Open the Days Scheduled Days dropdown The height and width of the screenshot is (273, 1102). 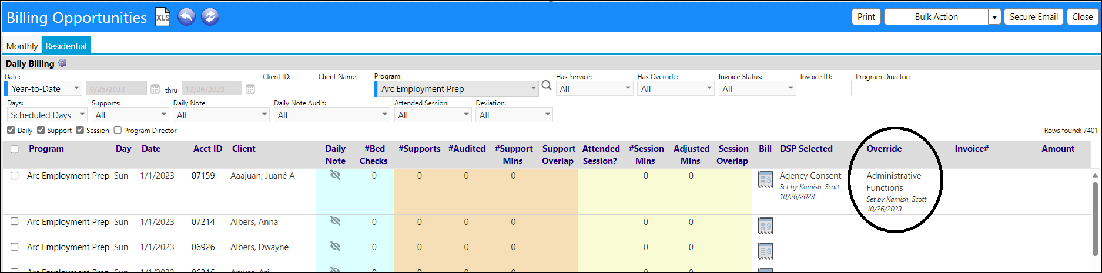pyautogui.click(x=47, y=115)
